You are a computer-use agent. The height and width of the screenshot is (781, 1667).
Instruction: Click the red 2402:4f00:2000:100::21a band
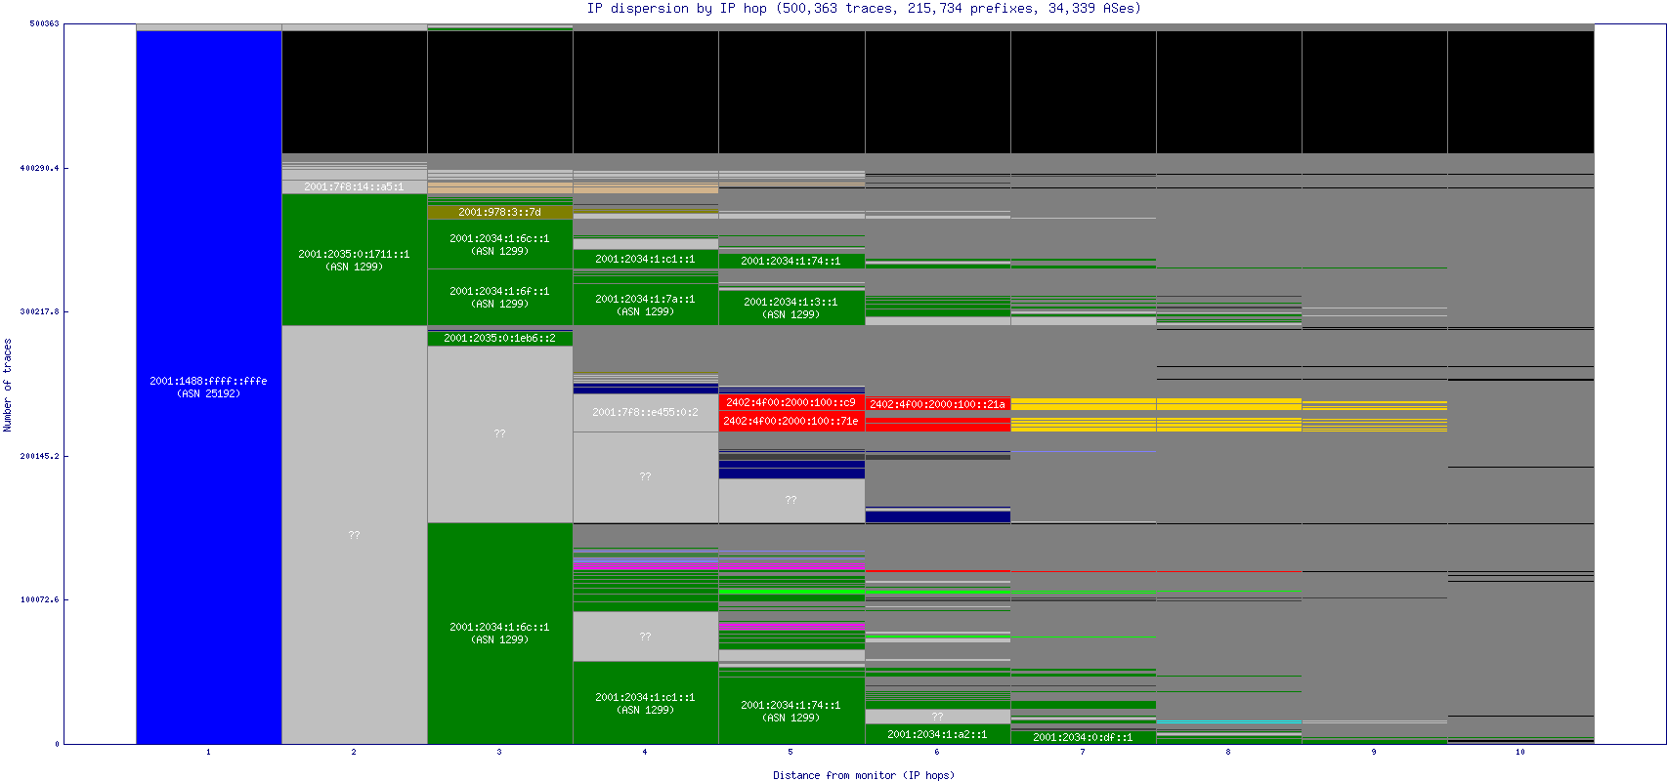pos(937,404)
